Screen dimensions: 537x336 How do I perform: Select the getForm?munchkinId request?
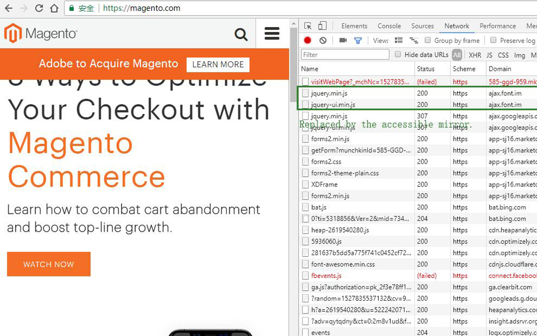[x=418, y=150]
